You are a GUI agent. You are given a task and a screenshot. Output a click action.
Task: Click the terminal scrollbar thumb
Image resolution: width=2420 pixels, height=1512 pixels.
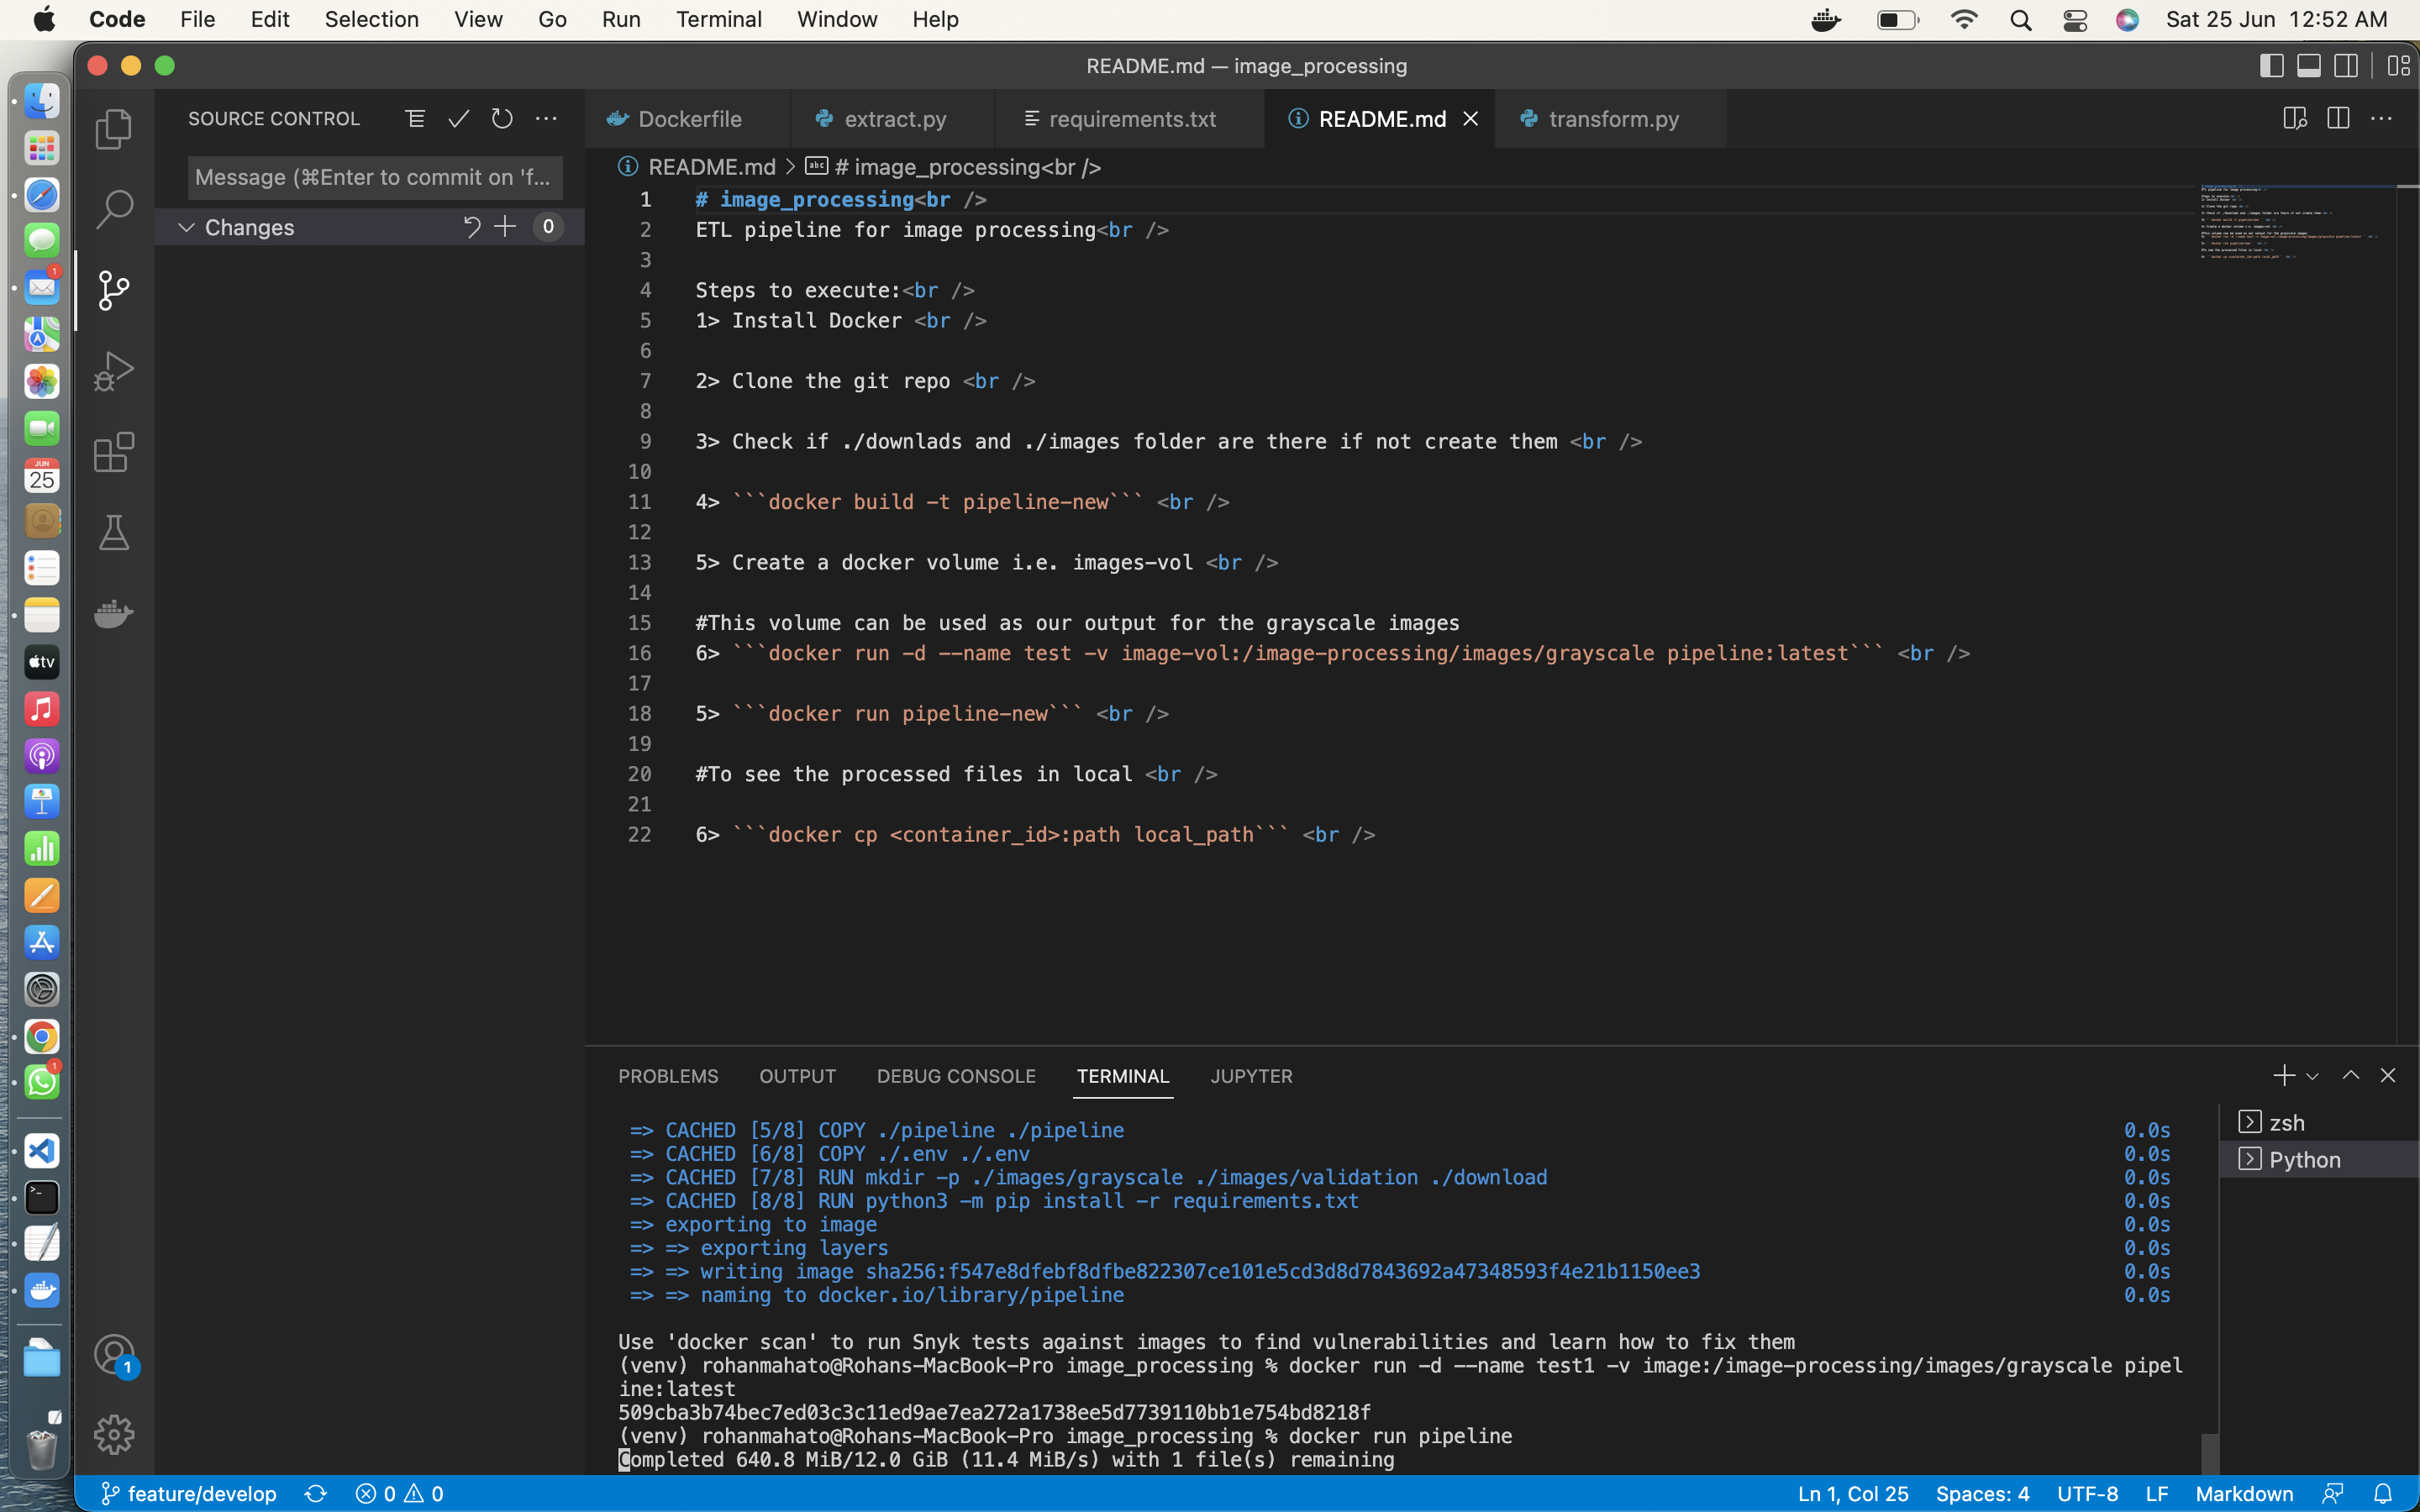click(x=2209, y=1452)
